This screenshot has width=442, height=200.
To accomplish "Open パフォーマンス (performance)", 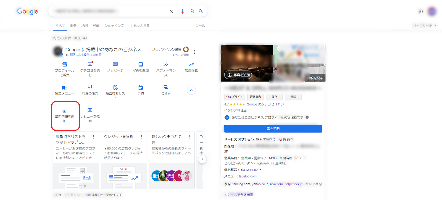I will pyautogui.click(x=166, y=69).
